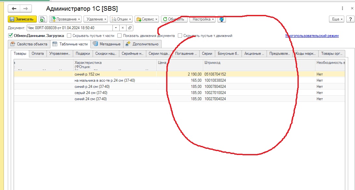Image resolution: width=355 pixels, height=190 pixels.
Task: Click the copy document icon next to Записать
Action: click(x=43, y=19)
